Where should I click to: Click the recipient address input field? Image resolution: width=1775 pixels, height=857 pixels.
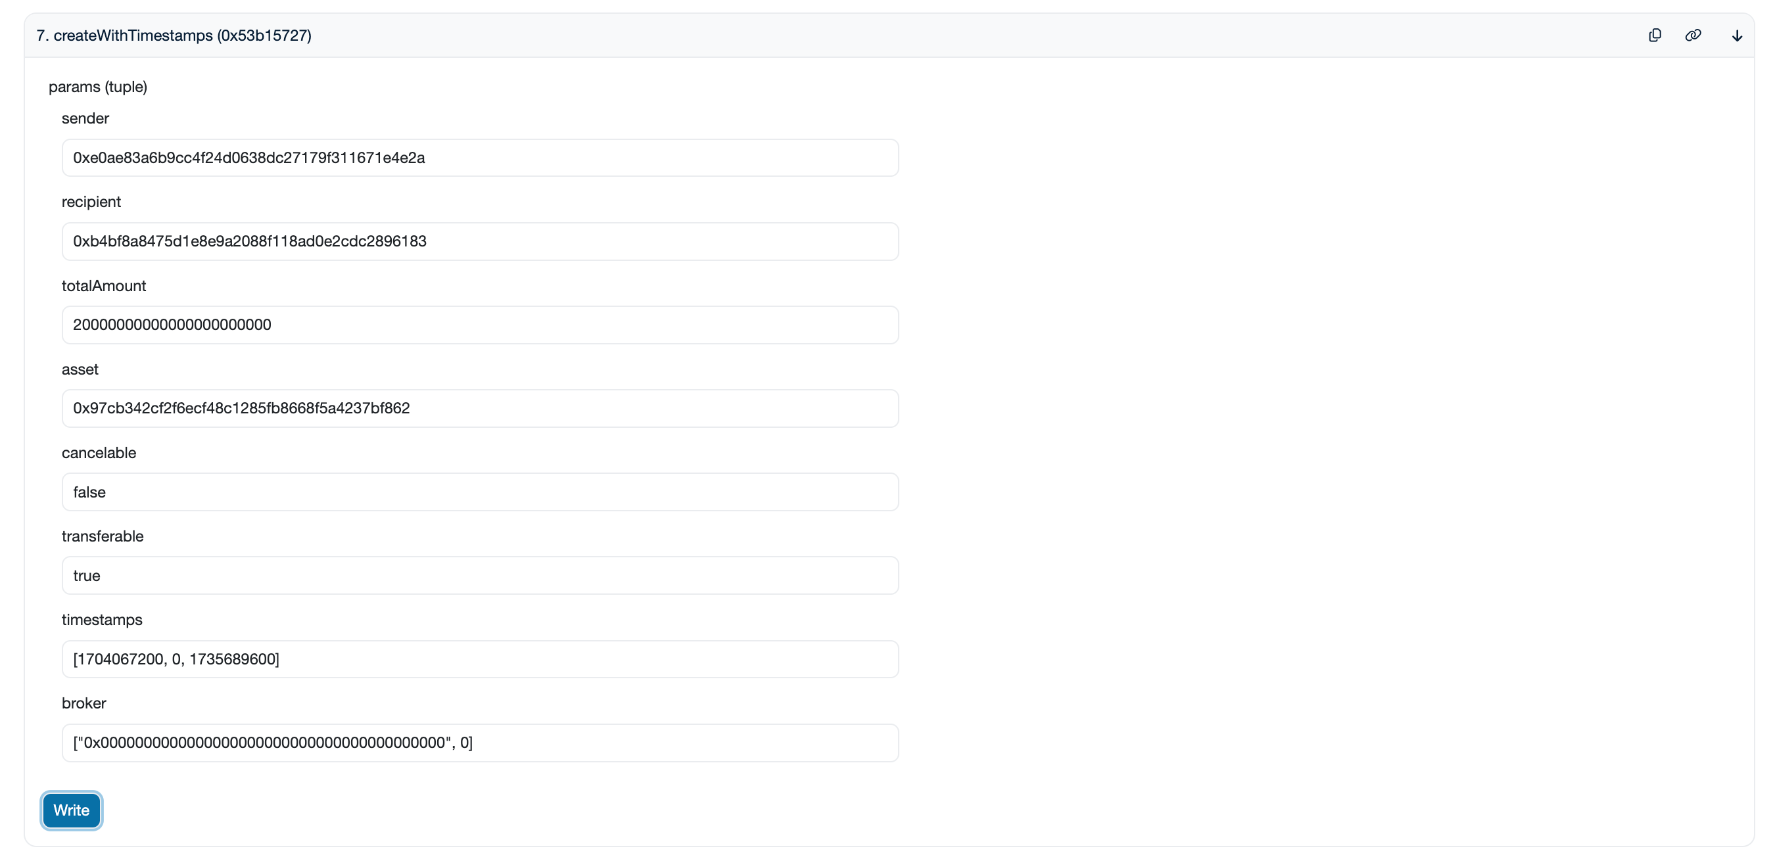[x=480, y=241]
